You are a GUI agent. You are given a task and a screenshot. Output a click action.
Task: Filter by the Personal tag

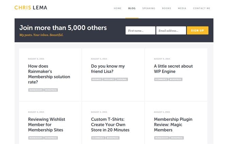tap(121, 79)
